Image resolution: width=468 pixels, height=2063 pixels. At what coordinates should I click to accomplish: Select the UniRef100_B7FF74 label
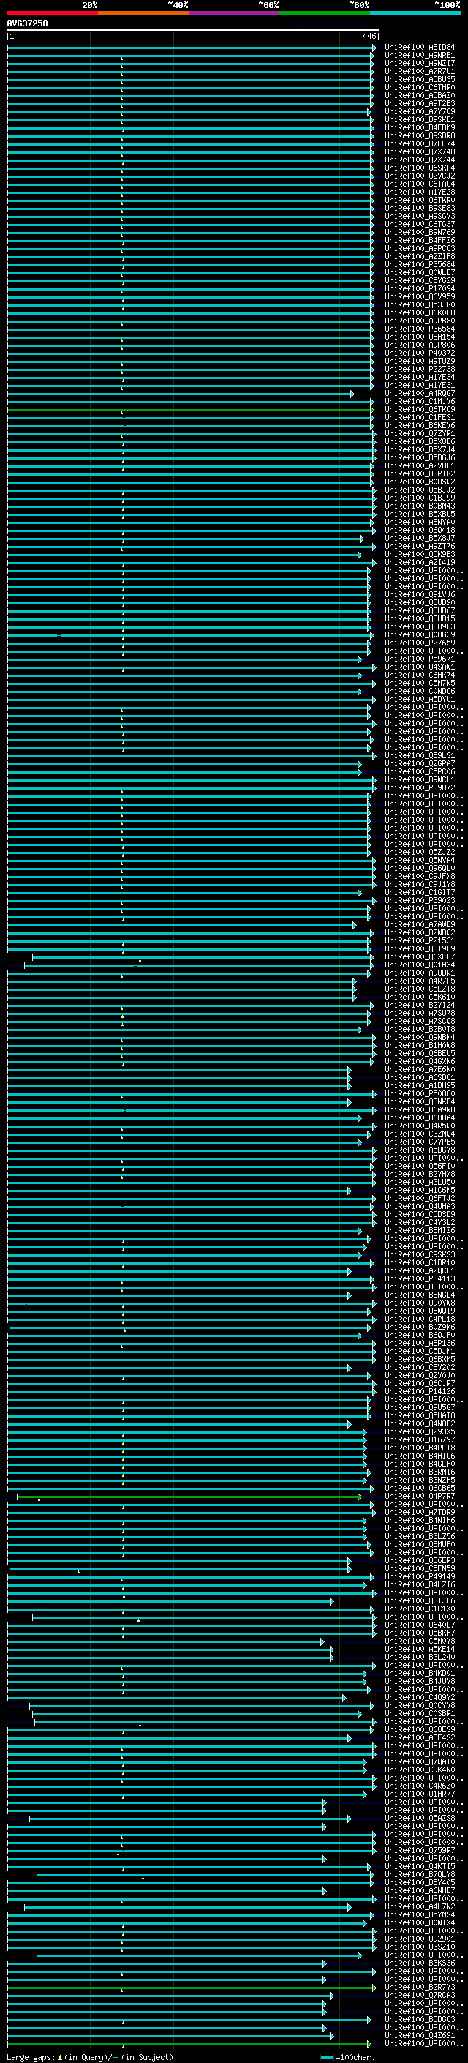tap(419, 144)
